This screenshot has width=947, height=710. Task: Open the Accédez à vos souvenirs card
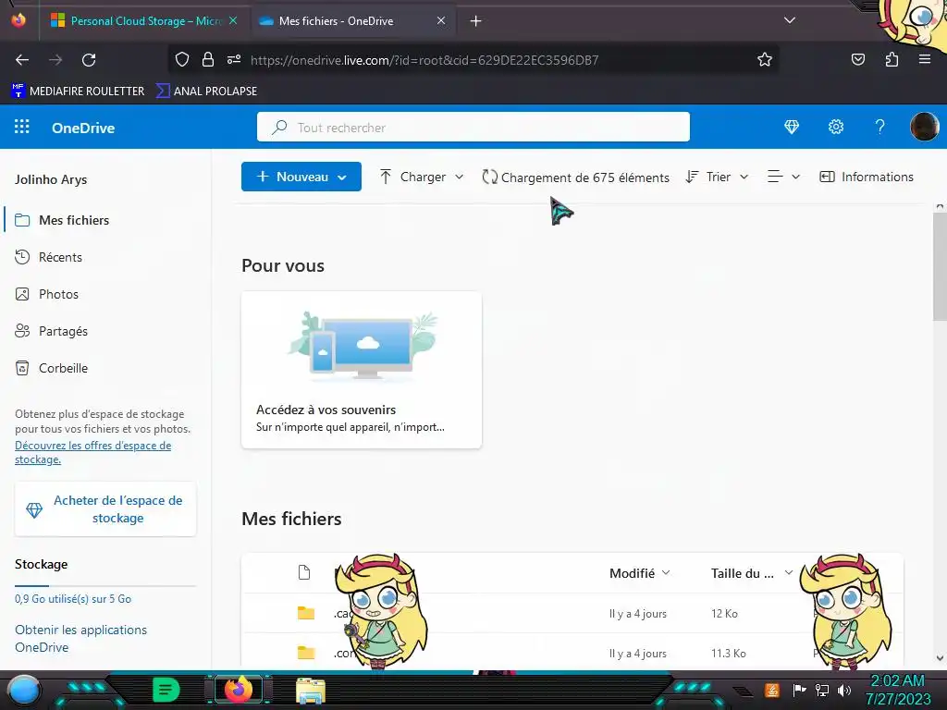[362, 370]
